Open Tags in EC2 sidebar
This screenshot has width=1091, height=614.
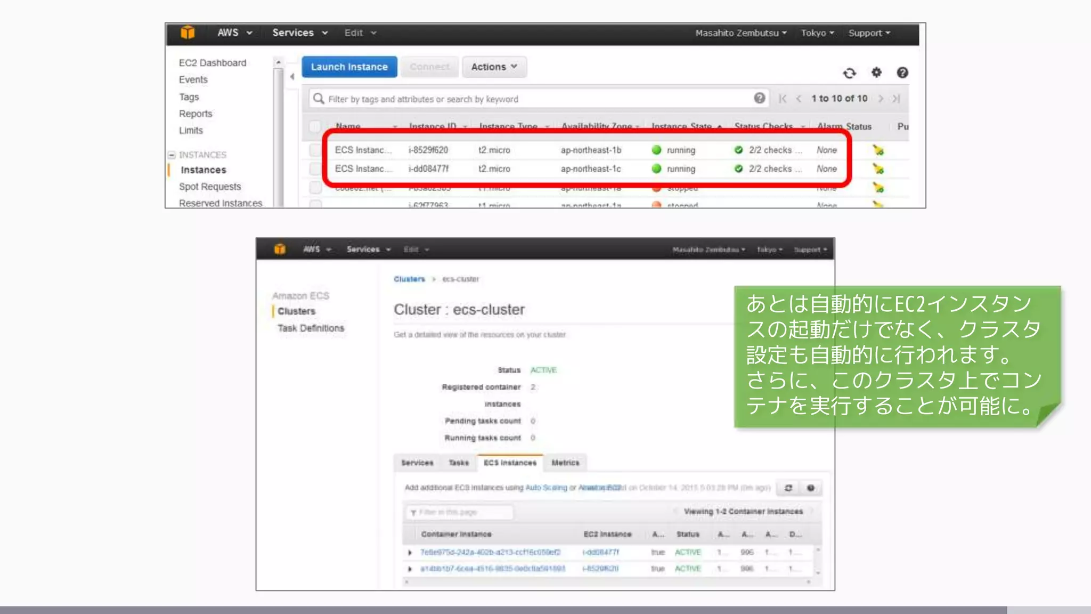pyautogui.click(x=189, y=97)
